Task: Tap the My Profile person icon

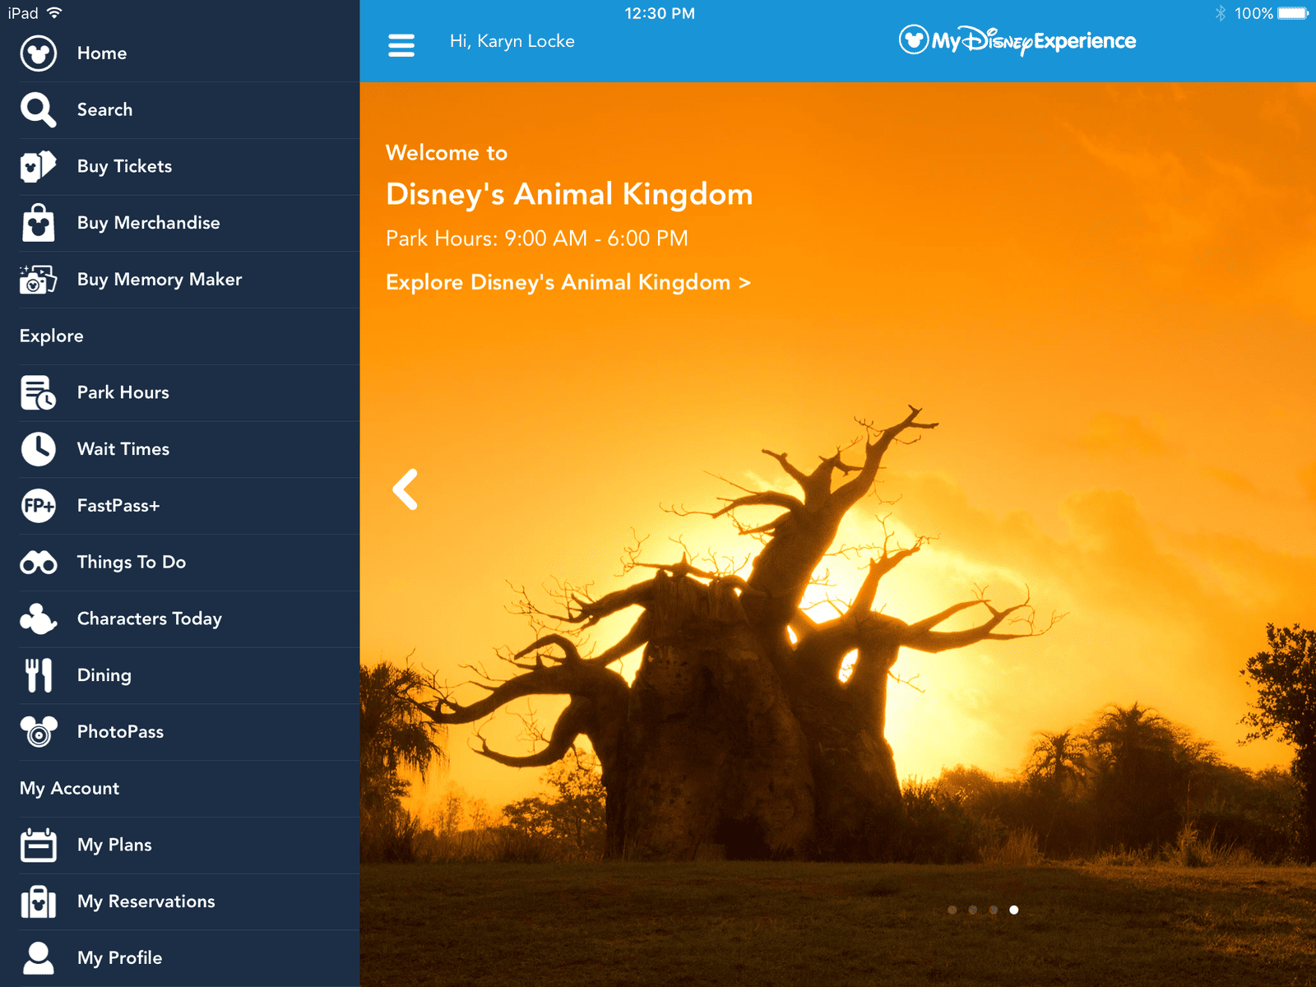Action: [x=38, y=958]
